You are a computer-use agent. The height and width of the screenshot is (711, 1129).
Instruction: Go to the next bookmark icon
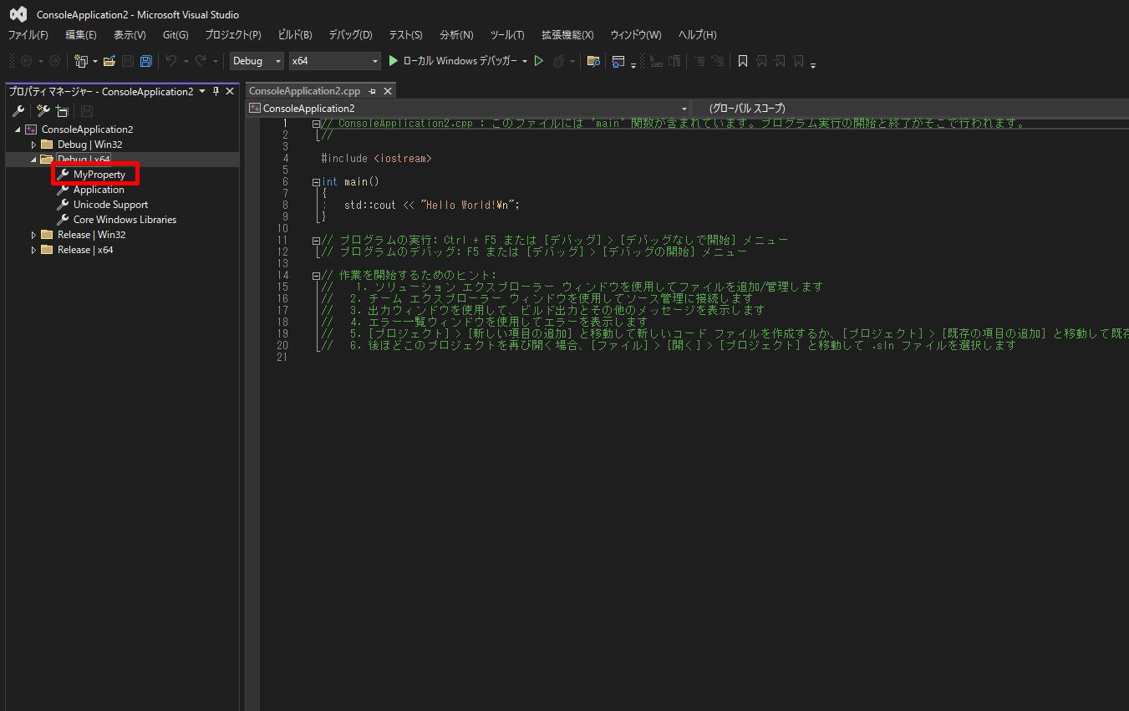[x=780, y=61]
